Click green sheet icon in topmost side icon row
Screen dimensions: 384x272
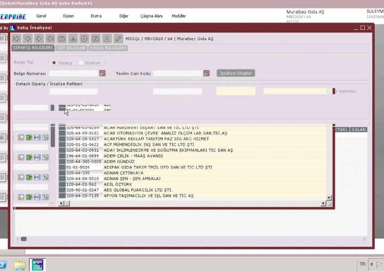[x=29, y=138]
